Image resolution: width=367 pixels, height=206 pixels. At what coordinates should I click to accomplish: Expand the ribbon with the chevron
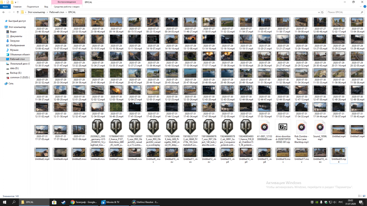360,6
